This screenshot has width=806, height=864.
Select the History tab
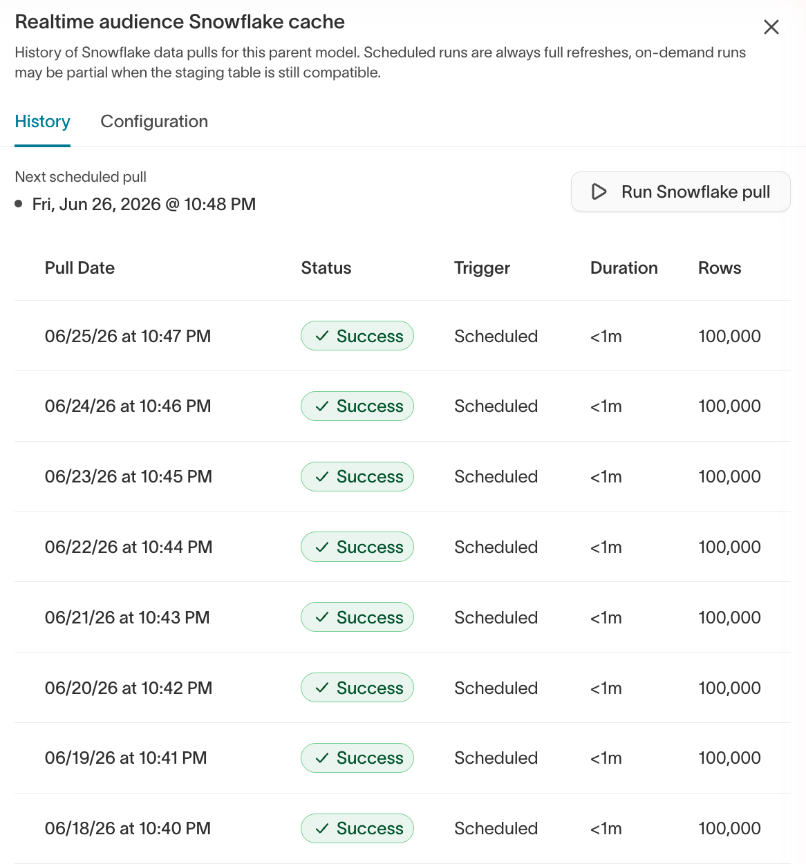point(43,122)
